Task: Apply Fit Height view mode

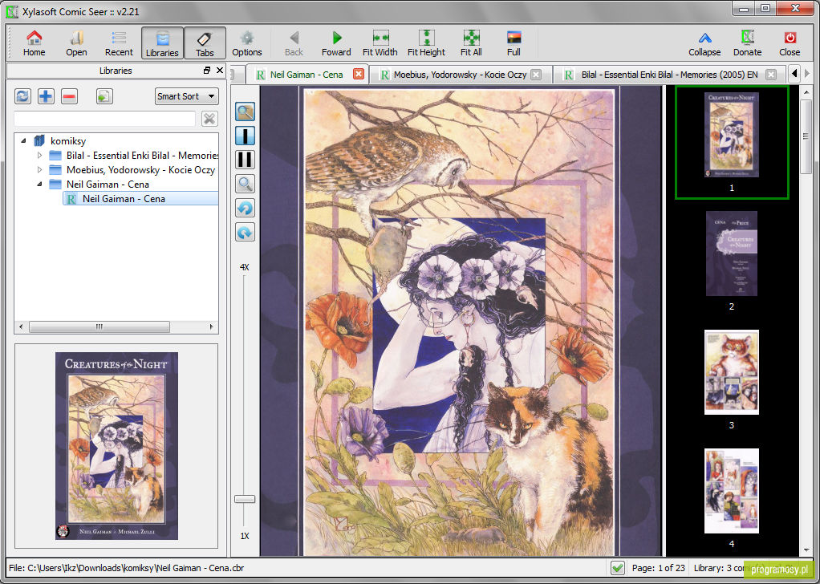Action: pos(426,43)
